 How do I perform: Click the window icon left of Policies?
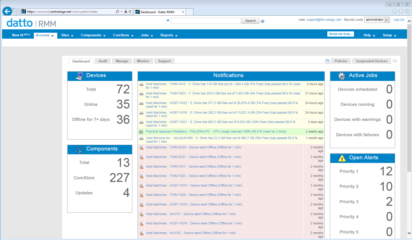[x=327, y=61]
